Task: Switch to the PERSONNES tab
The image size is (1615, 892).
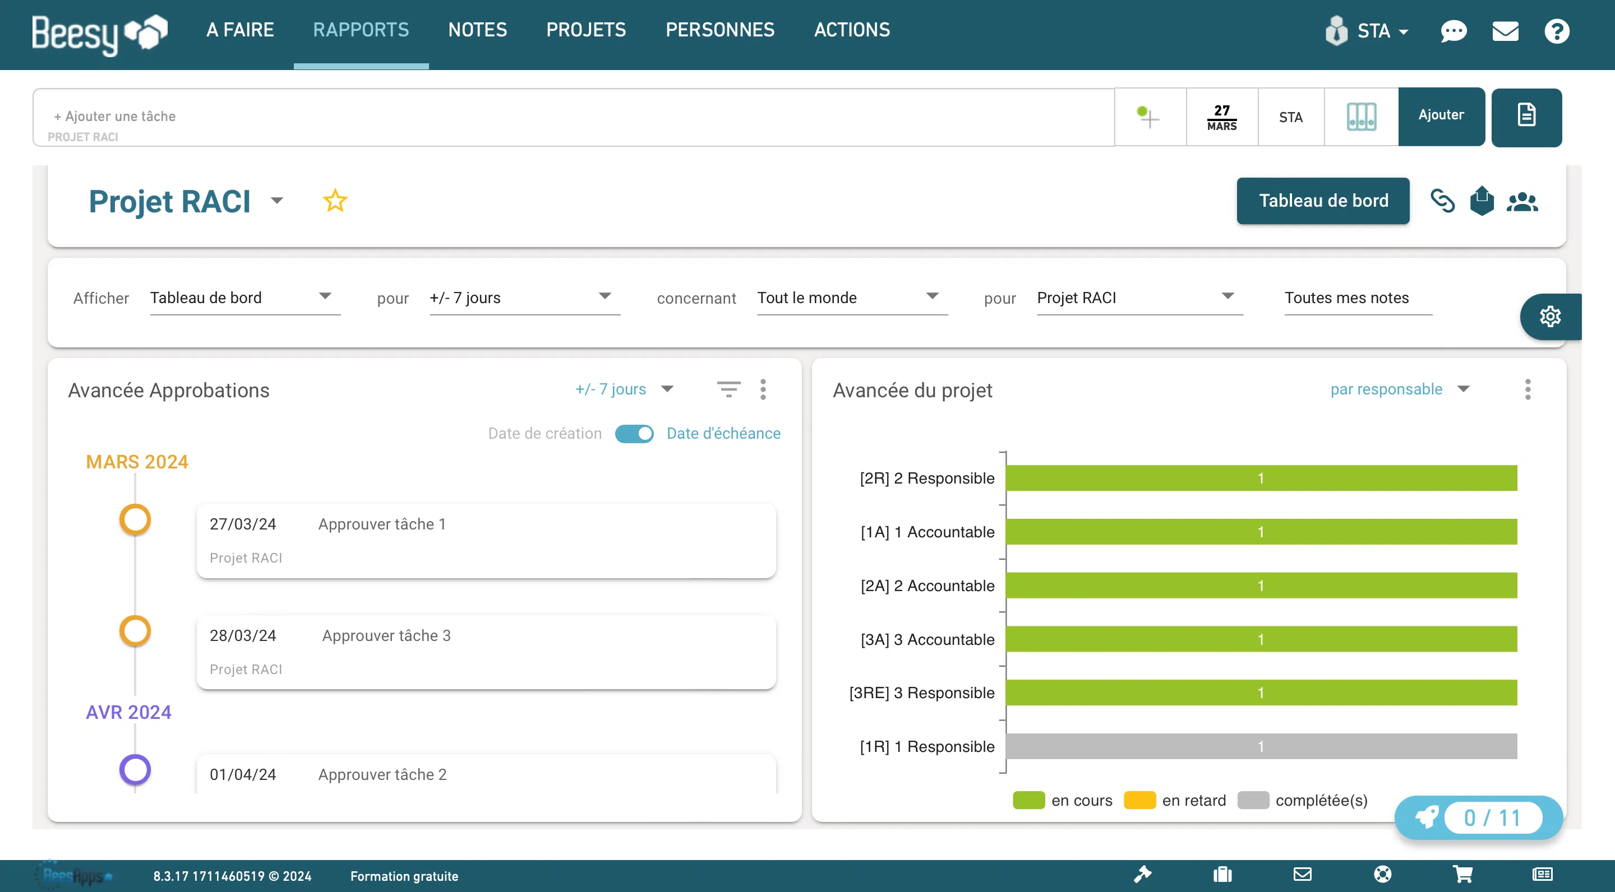Action: [x=719, y=30]
